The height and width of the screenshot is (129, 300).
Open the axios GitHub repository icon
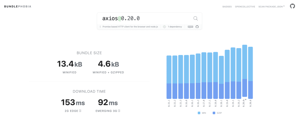[197, 27]
